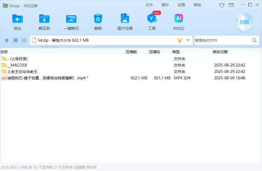This screenshot has width=262, height=171.
Task: Click the __MACOSX folder icon
Action: coord(4,65)
